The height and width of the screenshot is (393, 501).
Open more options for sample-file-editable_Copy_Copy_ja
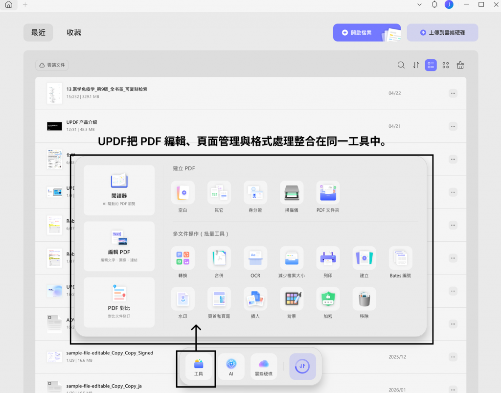coord(453,390)
